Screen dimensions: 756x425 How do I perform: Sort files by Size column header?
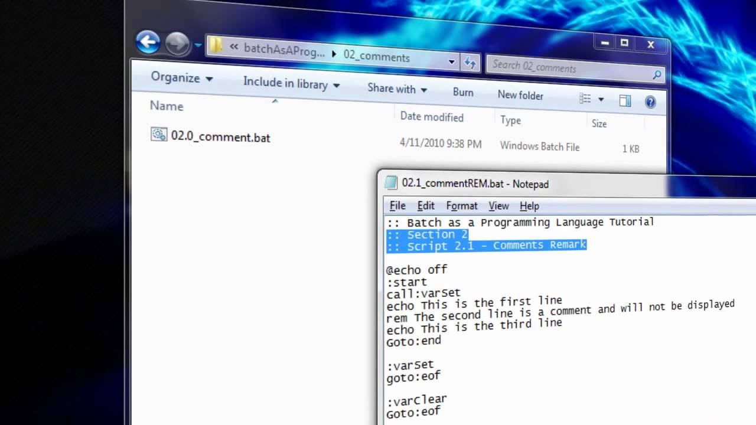tap(599, 124)
